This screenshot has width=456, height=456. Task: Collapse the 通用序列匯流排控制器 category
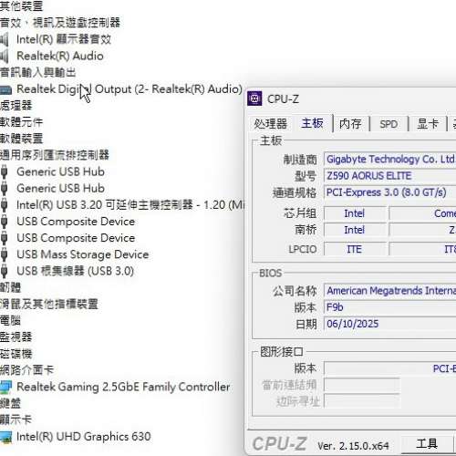coord(55,155)
